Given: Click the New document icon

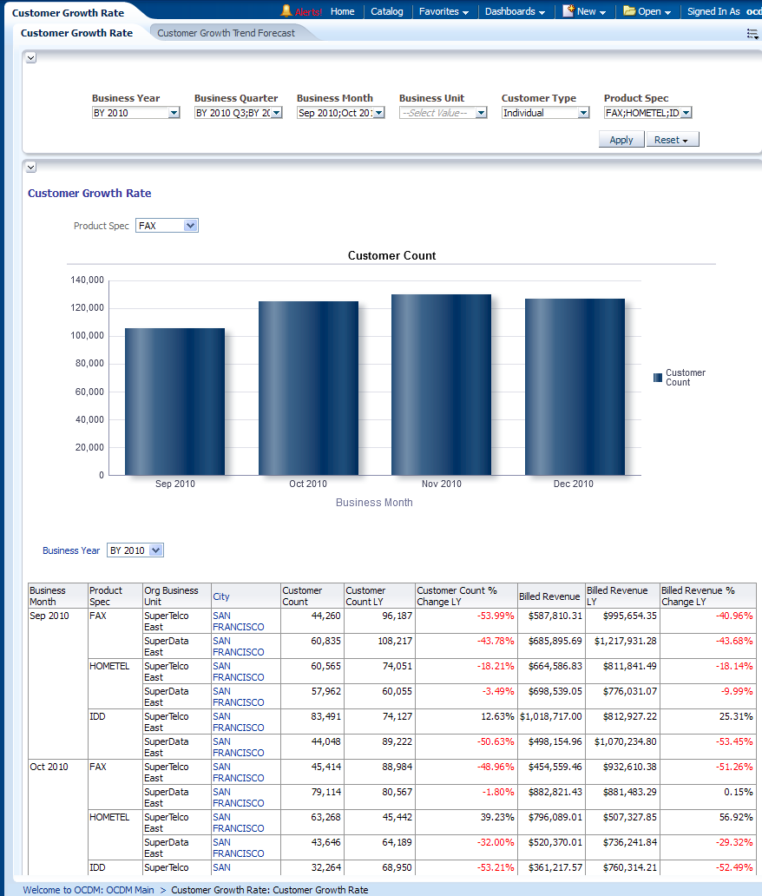Looking at the screenshot, I should pos(568,11).
